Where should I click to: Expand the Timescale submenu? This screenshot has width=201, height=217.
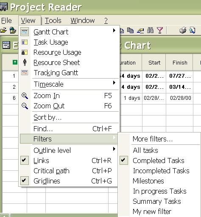click(x=69, y=84)
